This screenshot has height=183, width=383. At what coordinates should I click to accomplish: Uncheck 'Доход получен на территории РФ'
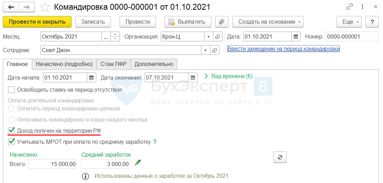coord(12,131)
